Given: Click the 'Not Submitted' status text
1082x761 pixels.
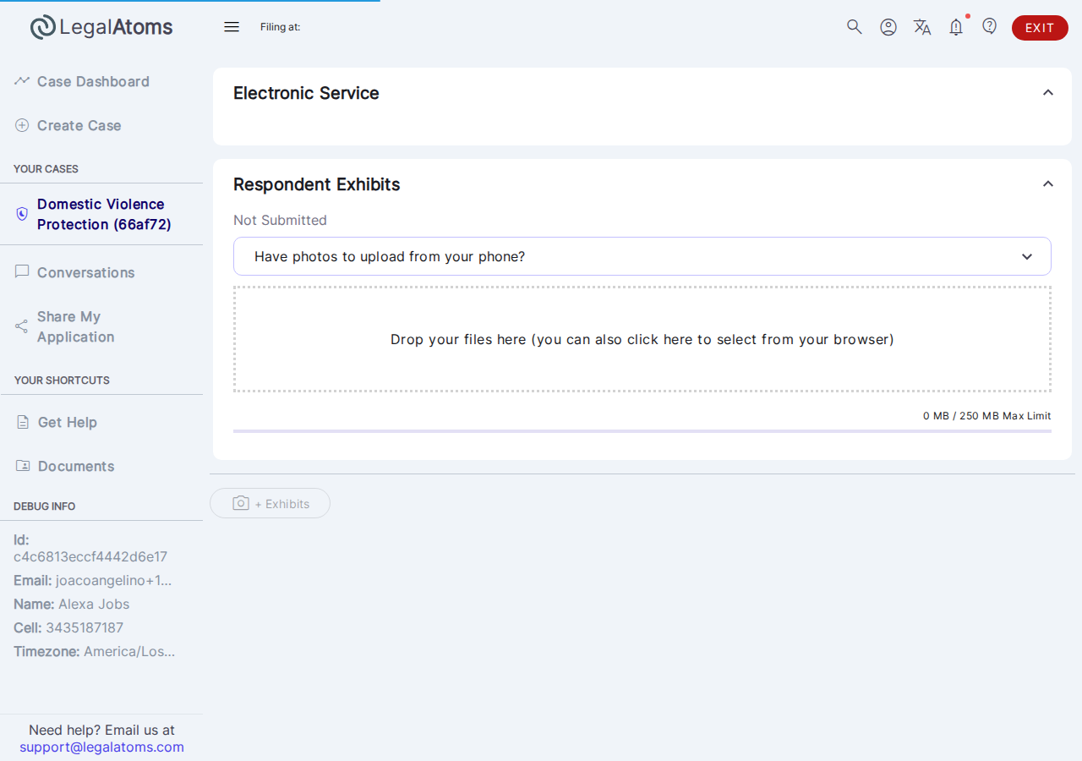Looking at the screenshot, I should [x=280, y=220].
